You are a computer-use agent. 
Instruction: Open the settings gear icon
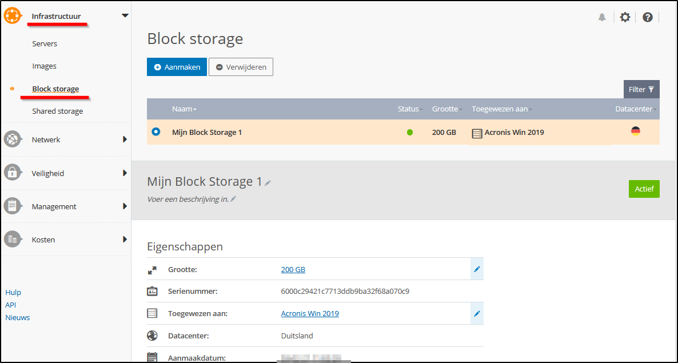tap(625, 17)
